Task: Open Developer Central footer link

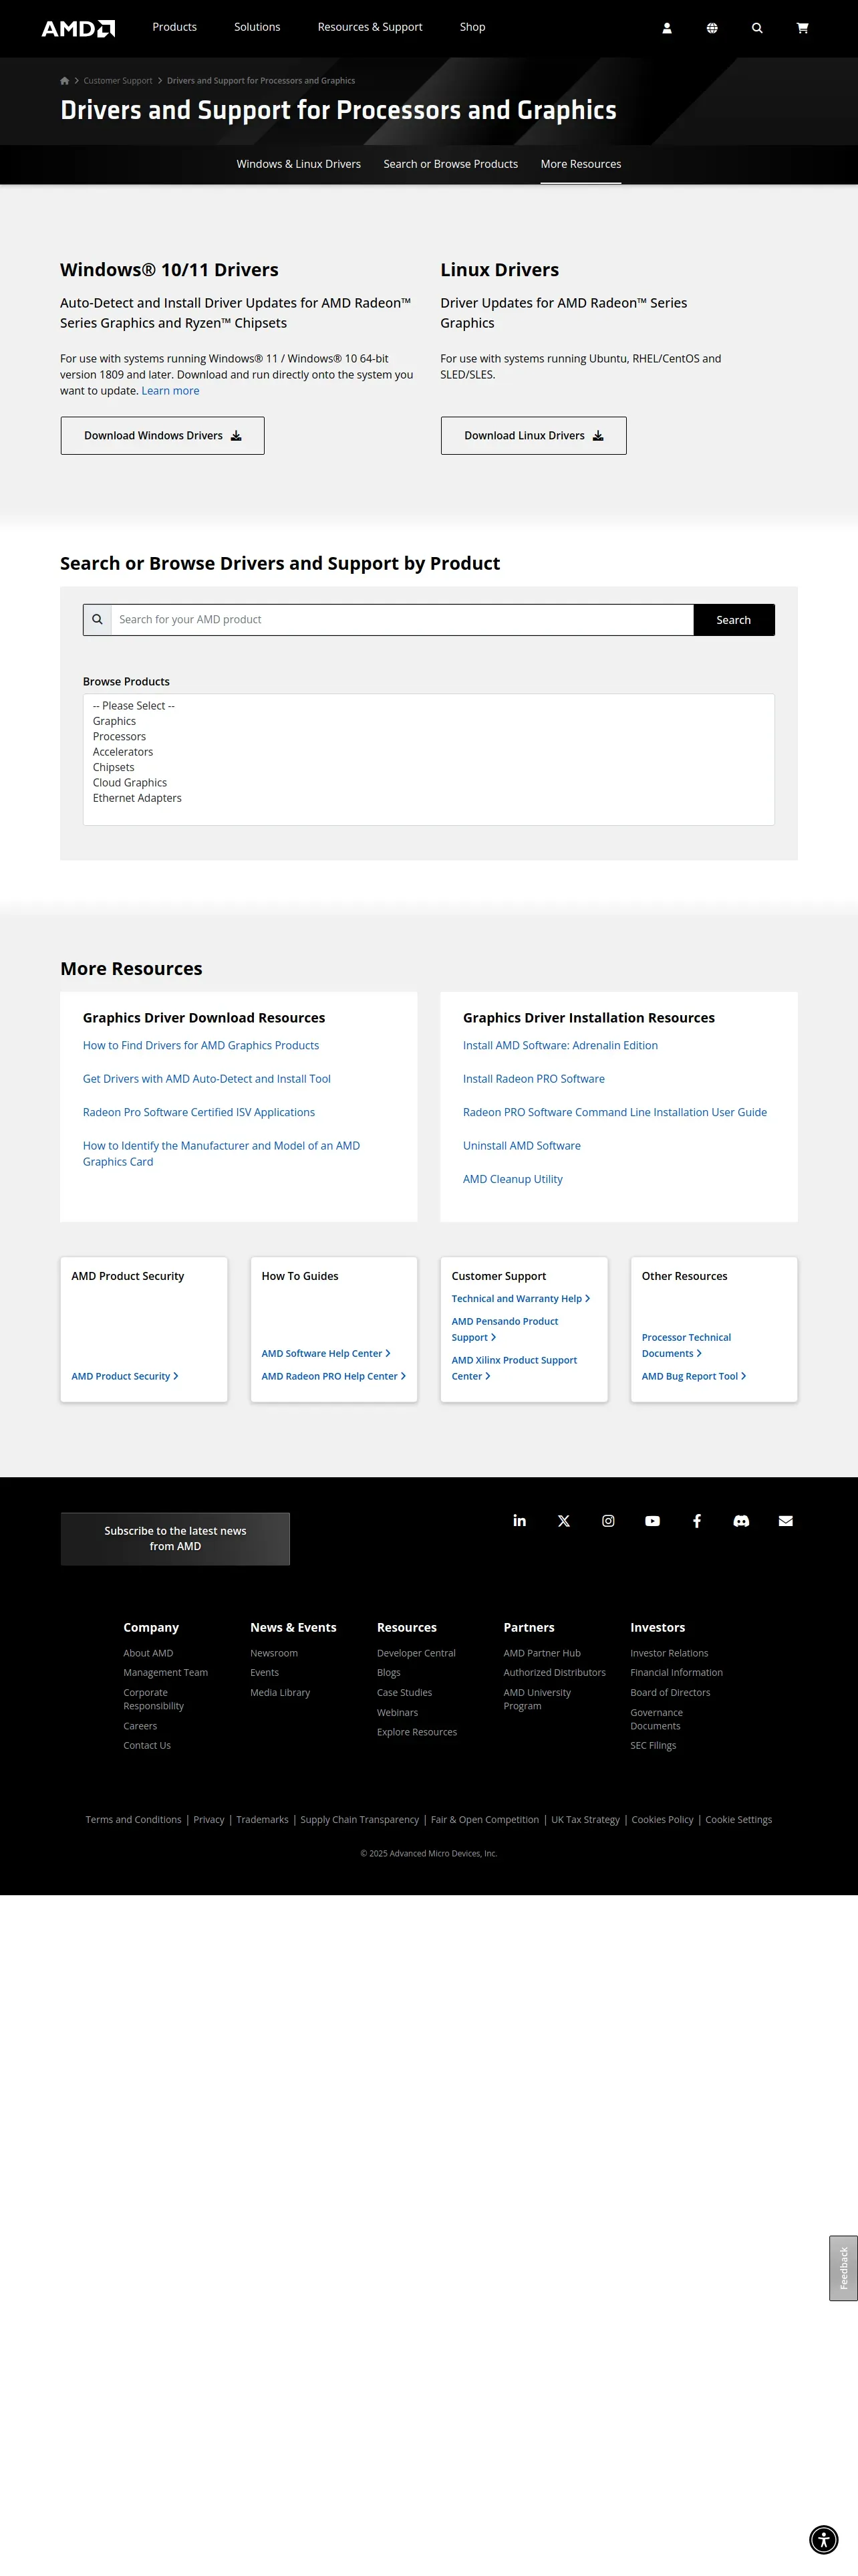Action: [416, 1653]
